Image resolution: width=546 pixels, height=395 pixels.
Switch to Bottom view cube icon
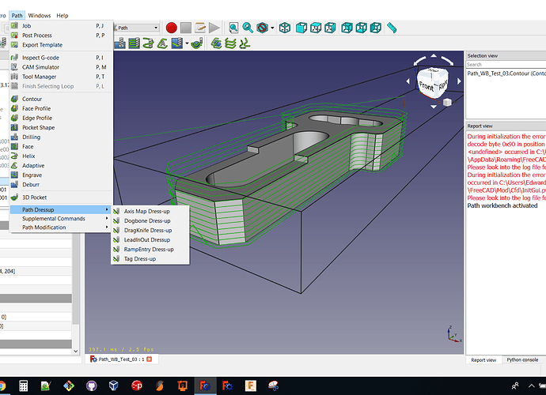click(361, 28)
